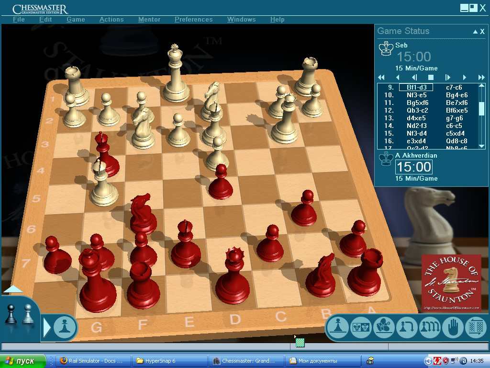Viewport: 490px width, 368px height.
Task: Open the Start (пуск) button
Action: [23, 361]
